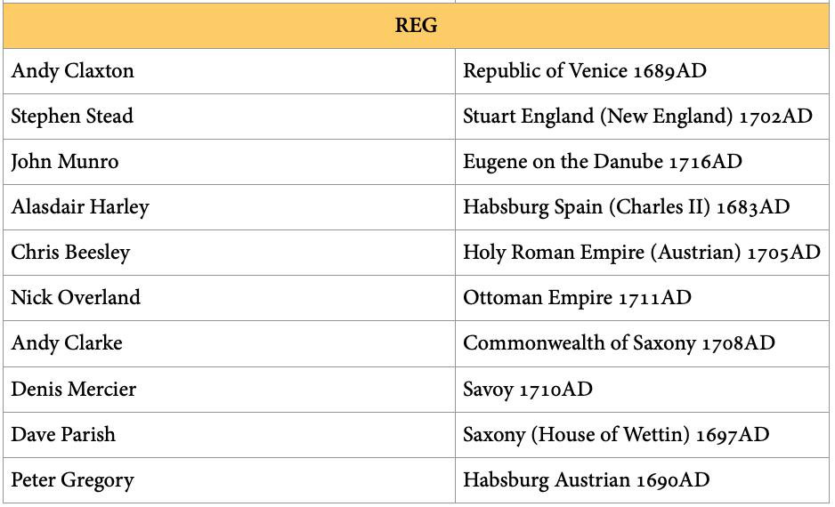Select the Nick Overland cell

click(x=76, y=298)
